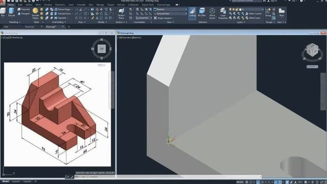Open the Realistic visual style dropdown
The height and width of the screenshot is (184, 327).
pos(170,9)
